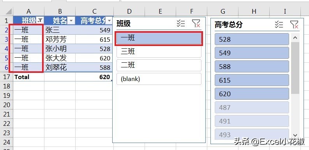This screenshot has height=150, width=309.
Task: Click 一班 cell in row 2
Action: (29, 30)
